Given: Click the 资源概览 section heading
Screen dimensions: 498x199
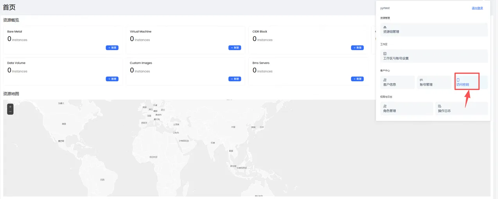Looking at the screenshot, I should click(11, 20).
